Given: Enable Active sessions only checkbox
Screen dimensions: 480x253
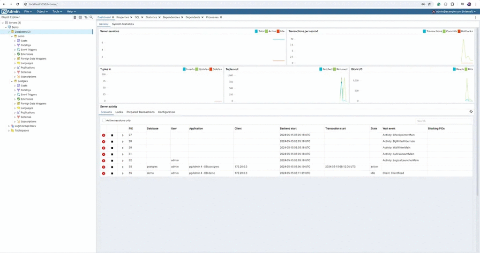Looking at the screenshot, I should (104, 120).
